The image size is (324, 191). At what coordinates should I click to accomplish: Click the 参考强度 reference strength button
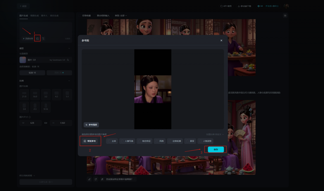click(91, 125)
